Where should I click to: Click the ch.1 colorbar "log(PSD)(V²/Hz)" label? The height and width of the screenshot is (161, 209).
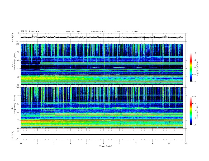(x=198, y=69)
